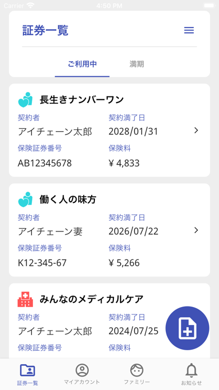Screen dimensions: 219x390
Task: Open the hamburger menu icon
Action: pos(189,30)
